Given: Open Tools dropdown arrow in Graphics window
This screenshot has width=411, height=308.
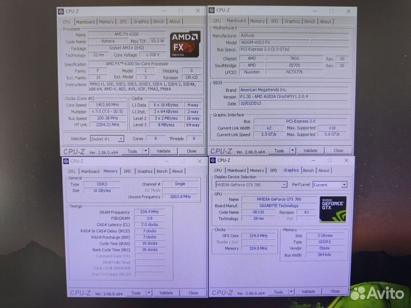Looking at the screenshot, I should coord(291,291).
